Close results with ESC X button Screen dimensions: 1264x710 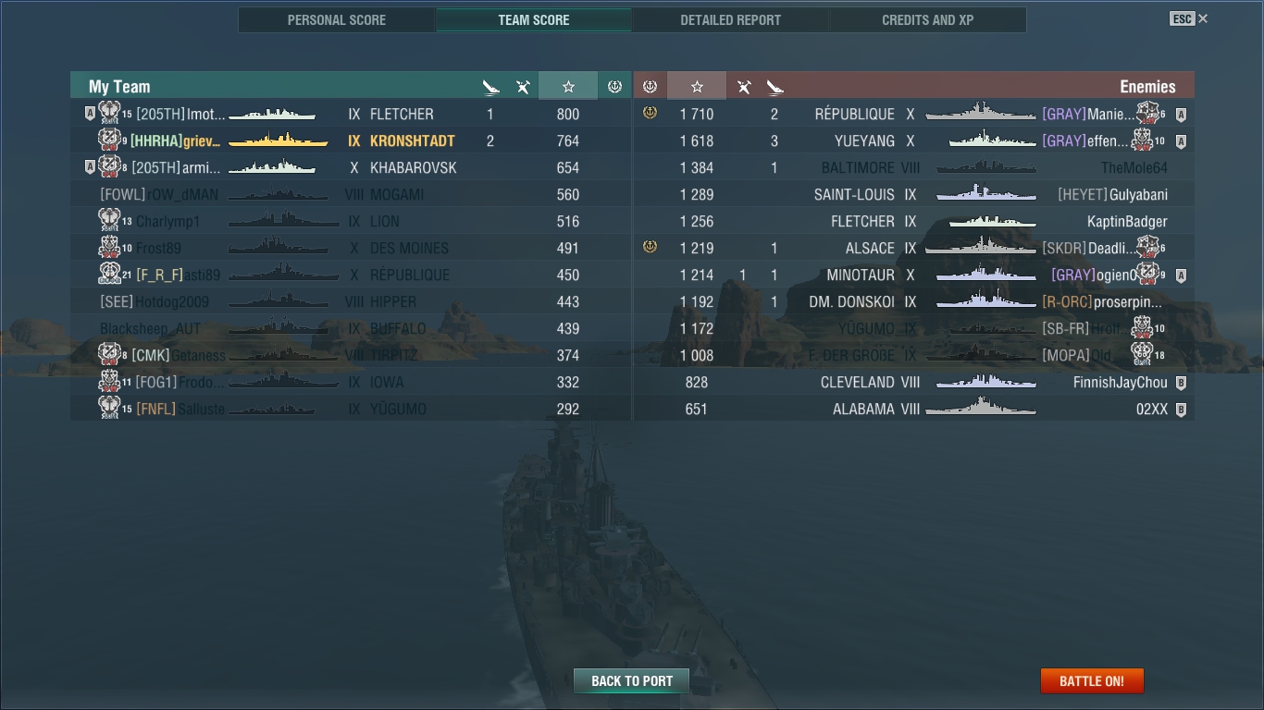click(x=1189, y=18)
